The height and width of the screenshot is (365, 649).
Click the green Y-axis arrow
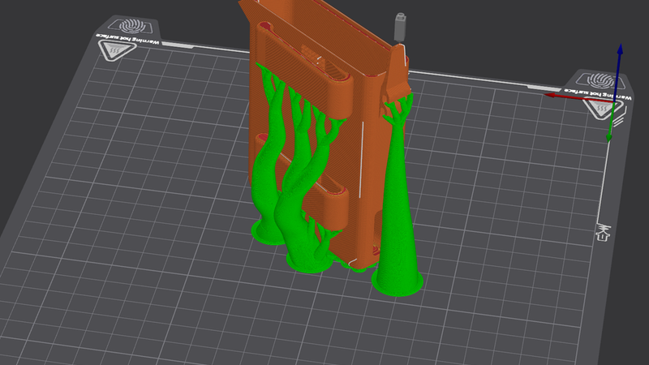[x=611, y=122]
